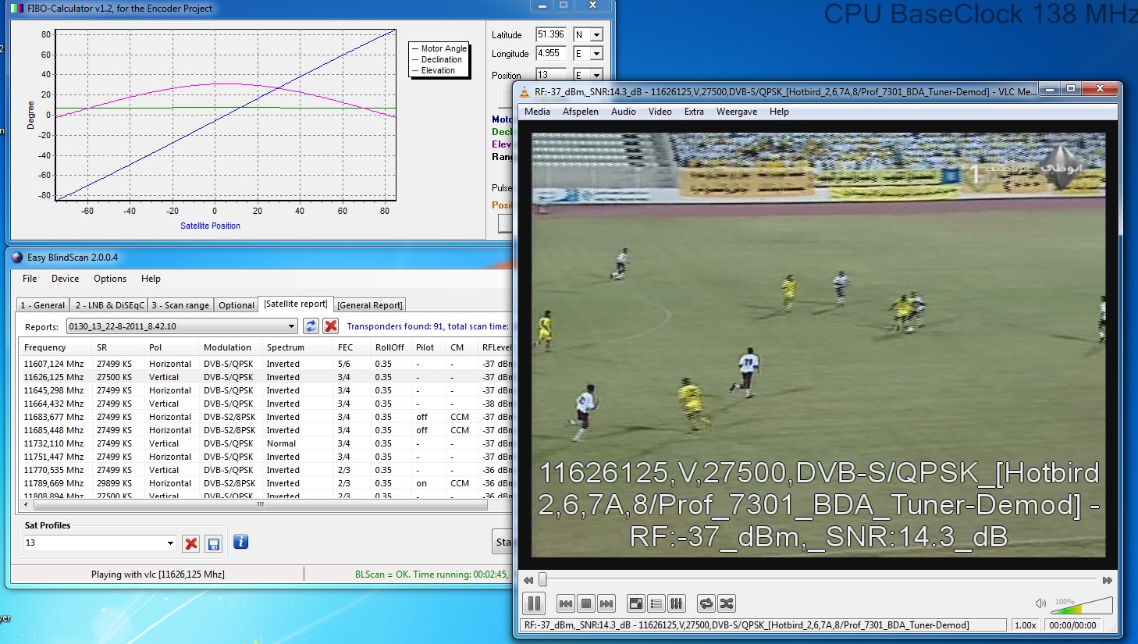Open VLC Weergave menu
The height and width of the screenshot is (644, 1138).
[x=737, y=112]
